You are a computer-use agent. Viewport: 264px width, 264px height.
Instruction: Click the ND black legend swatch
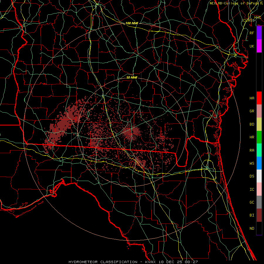point(259,228)
